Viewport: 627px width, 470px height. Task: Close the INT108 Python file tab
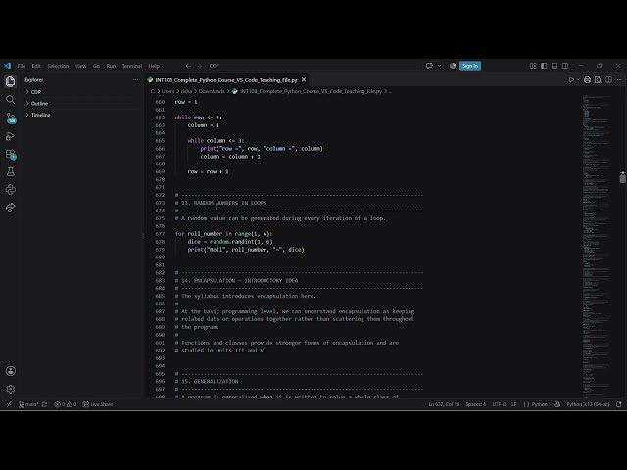[x=304, y=80]
